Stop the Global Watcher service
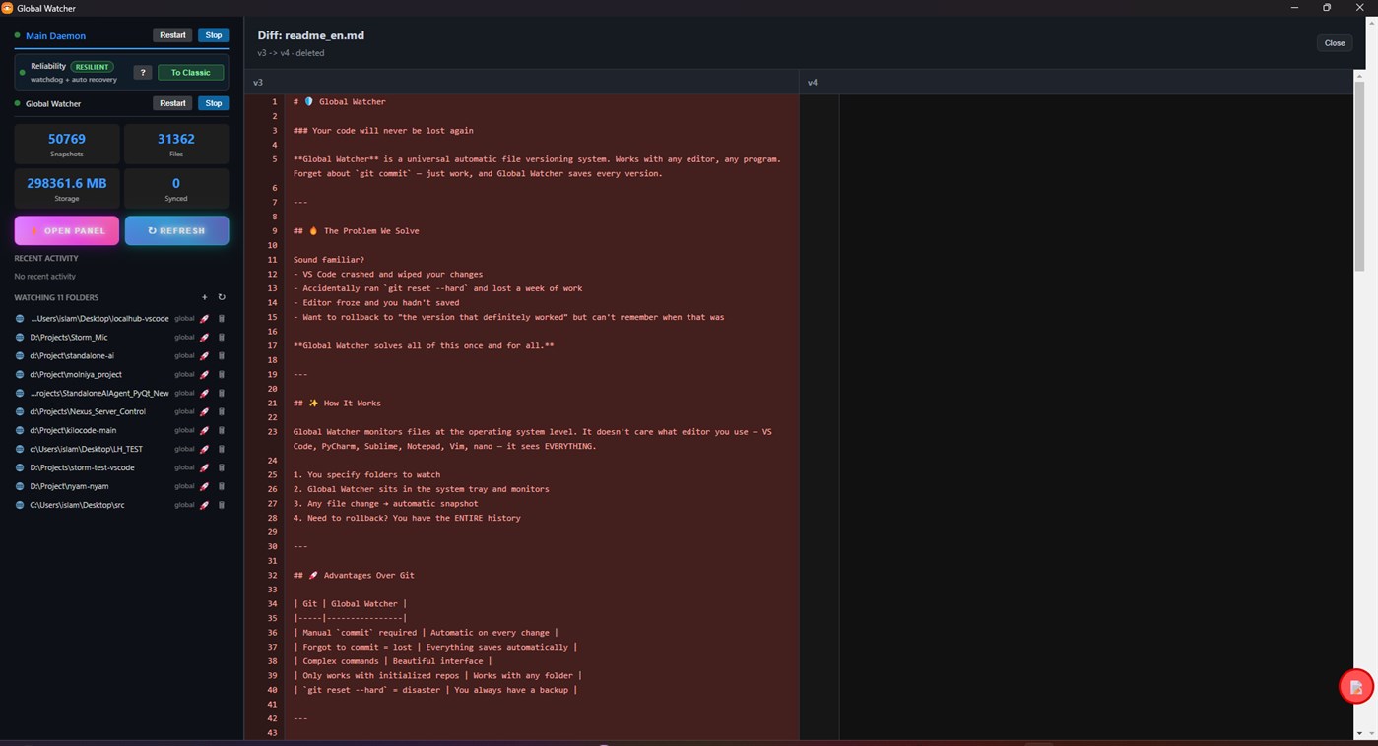 214,103
